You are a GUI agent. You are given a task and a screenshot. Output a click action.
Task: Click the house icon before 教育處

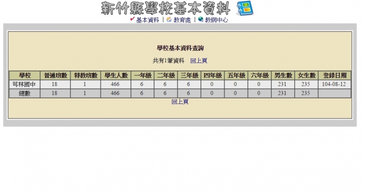tap(169, 20)
